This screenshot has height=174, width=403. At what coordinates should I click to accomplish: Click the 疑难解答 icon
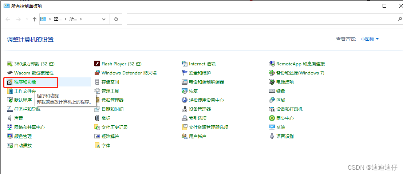pyautogui.click(x=97, y=137)
